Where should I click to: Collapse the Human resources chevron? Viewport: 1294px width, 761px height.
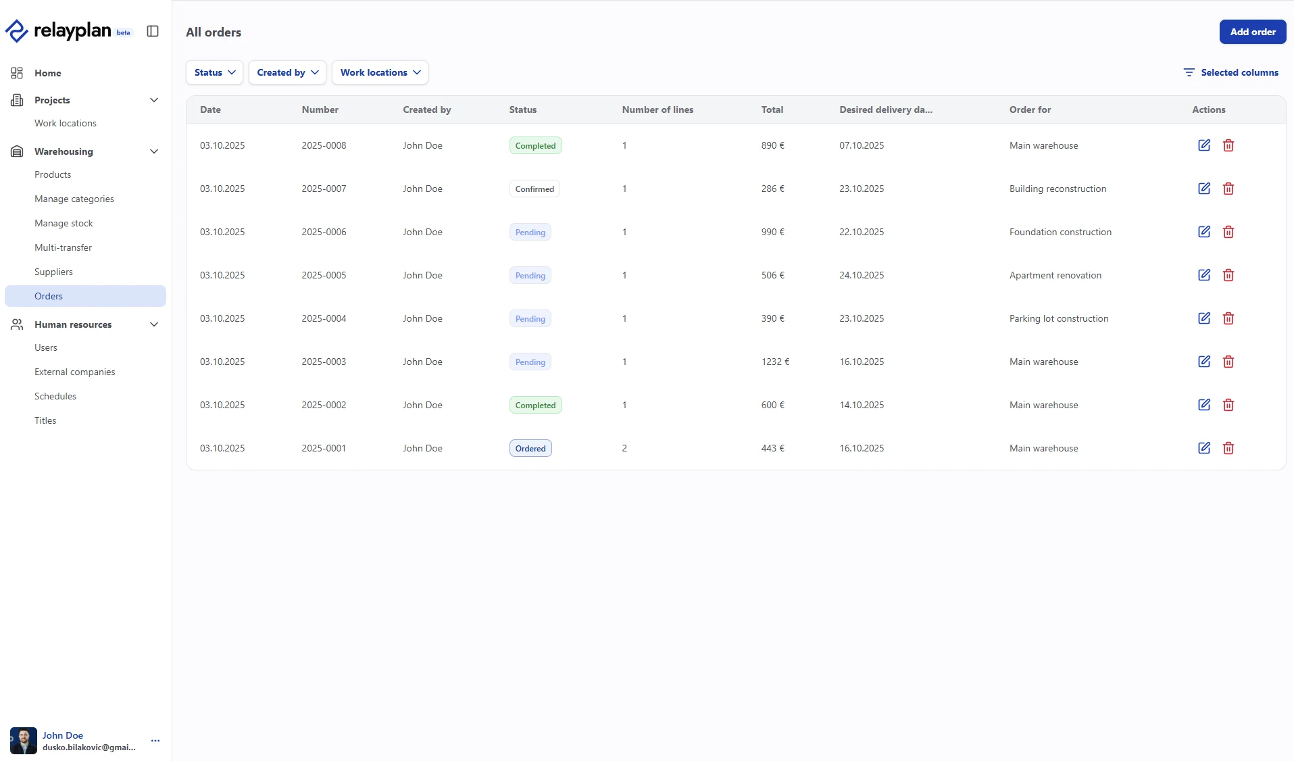click(x=154, y=324)
